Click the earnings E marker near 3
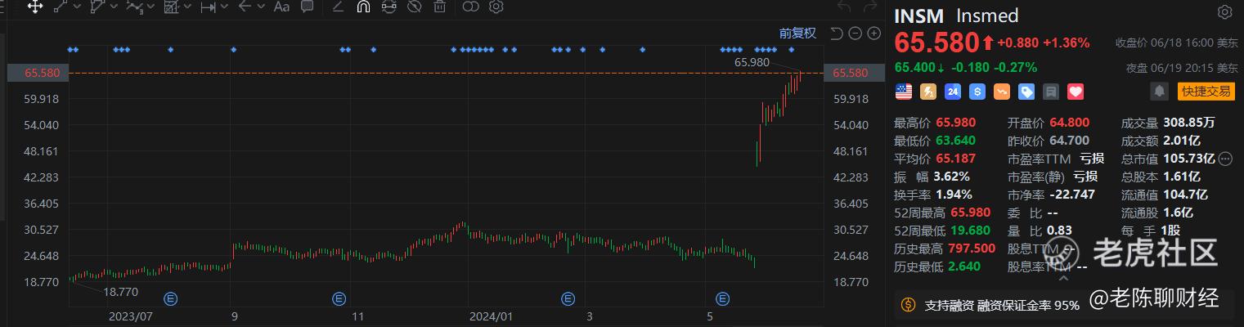 click(x=568, y=298)
